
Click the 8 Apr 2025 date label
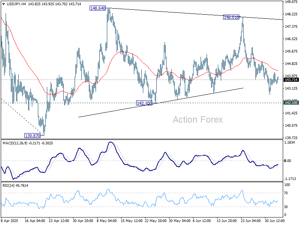pos(9,220)
